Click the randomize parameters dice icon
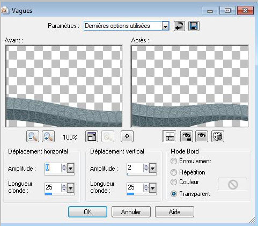Image resolution: width=258 pixels, height=226 pixels. [218, 136]
